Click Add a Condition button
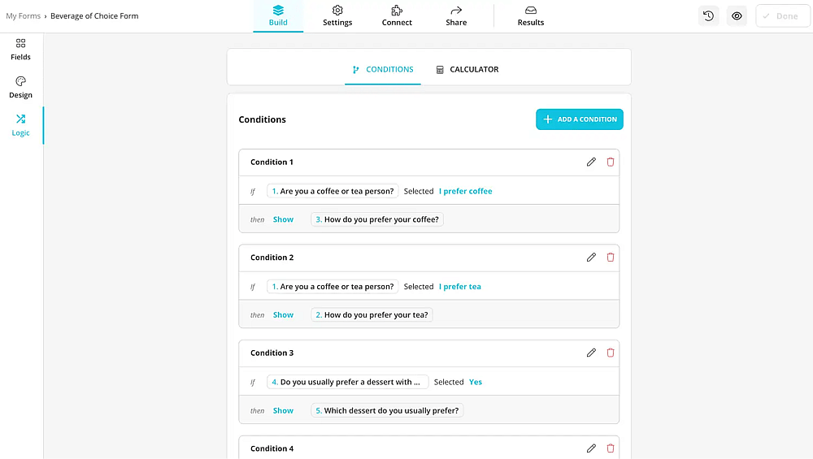 [x=580, y=119]
